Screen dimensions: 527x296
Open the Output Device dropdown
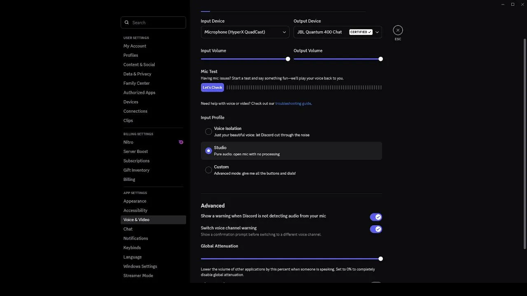(338, 32)
